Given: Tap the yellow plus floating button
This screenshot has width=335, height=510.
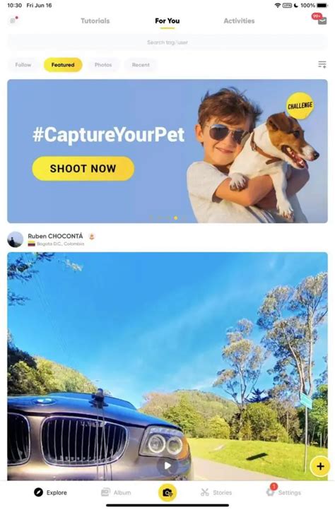Looking at the screenshot, I should [x=320, y=466].
